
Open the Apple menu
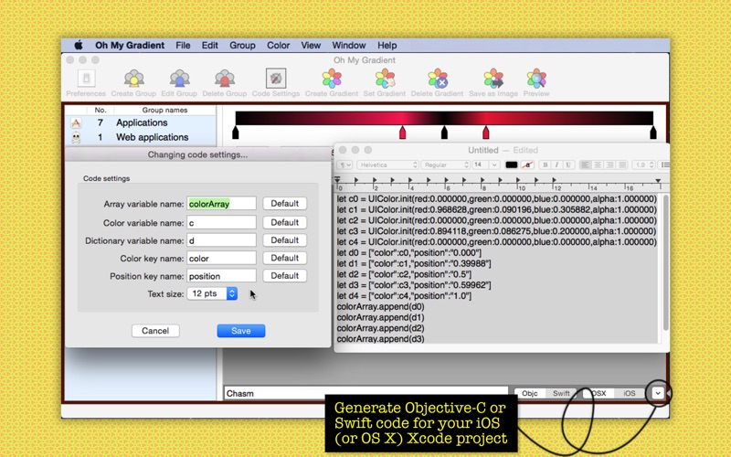point(79,45)
